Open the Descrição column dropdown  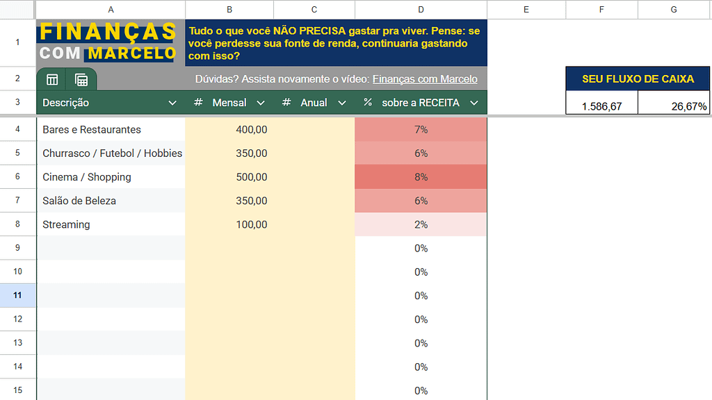[x=172, y=103]
